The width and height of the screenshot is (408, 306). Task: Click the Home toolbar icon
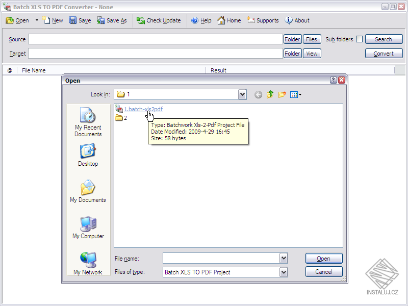point(229,20)
